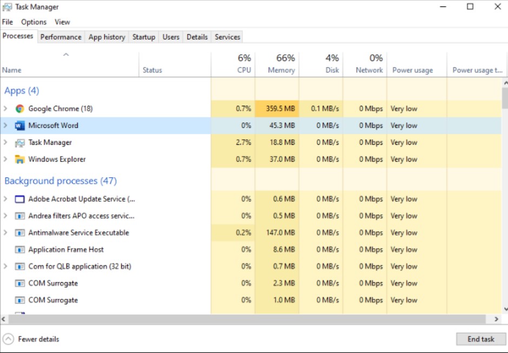Select the Microsoft Word app icon
This screenshot has height=353, width=508.
point(20,125)
